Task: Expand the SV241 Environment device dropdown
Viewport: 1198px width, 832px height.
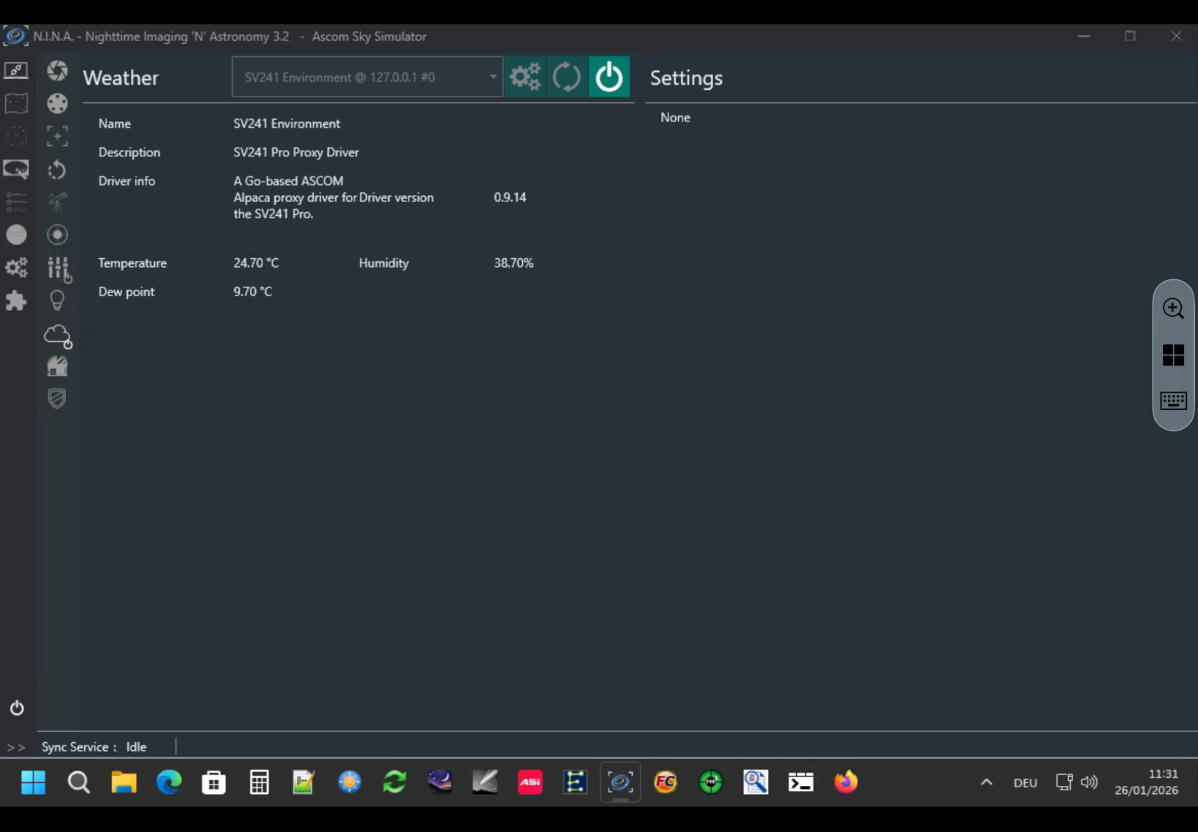Action: [368, 77]
